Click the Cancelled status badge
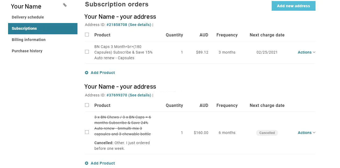This screenshot has height=168, width=340. pos(267,133)
